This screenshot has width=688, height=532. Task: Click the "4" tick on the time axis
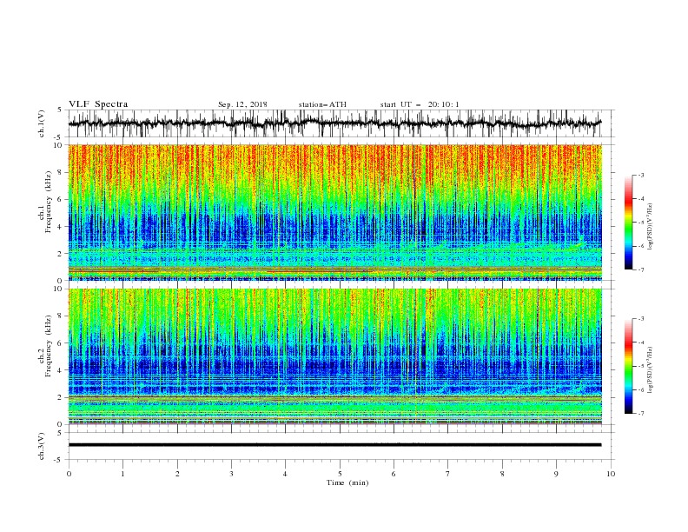pyautogui.click(x=285, y=474)
